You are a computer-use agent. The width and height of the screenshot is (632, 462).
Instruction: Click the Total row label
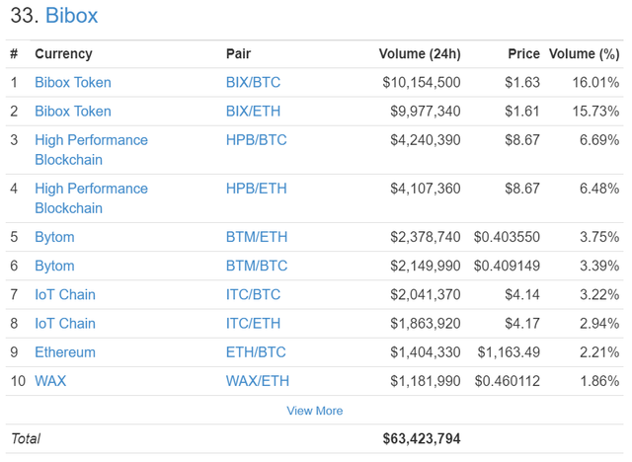[x=26, y=438]
